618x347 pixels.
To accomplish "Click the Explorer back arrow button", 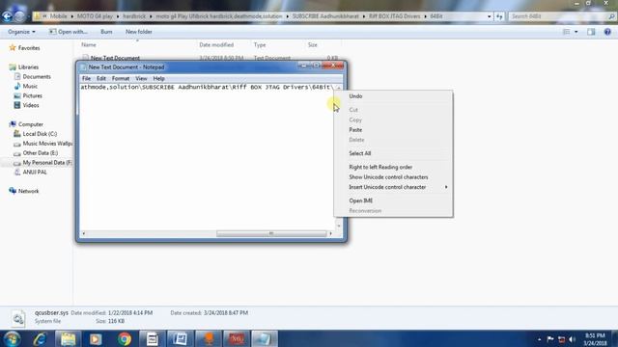I will click(7, 16).
